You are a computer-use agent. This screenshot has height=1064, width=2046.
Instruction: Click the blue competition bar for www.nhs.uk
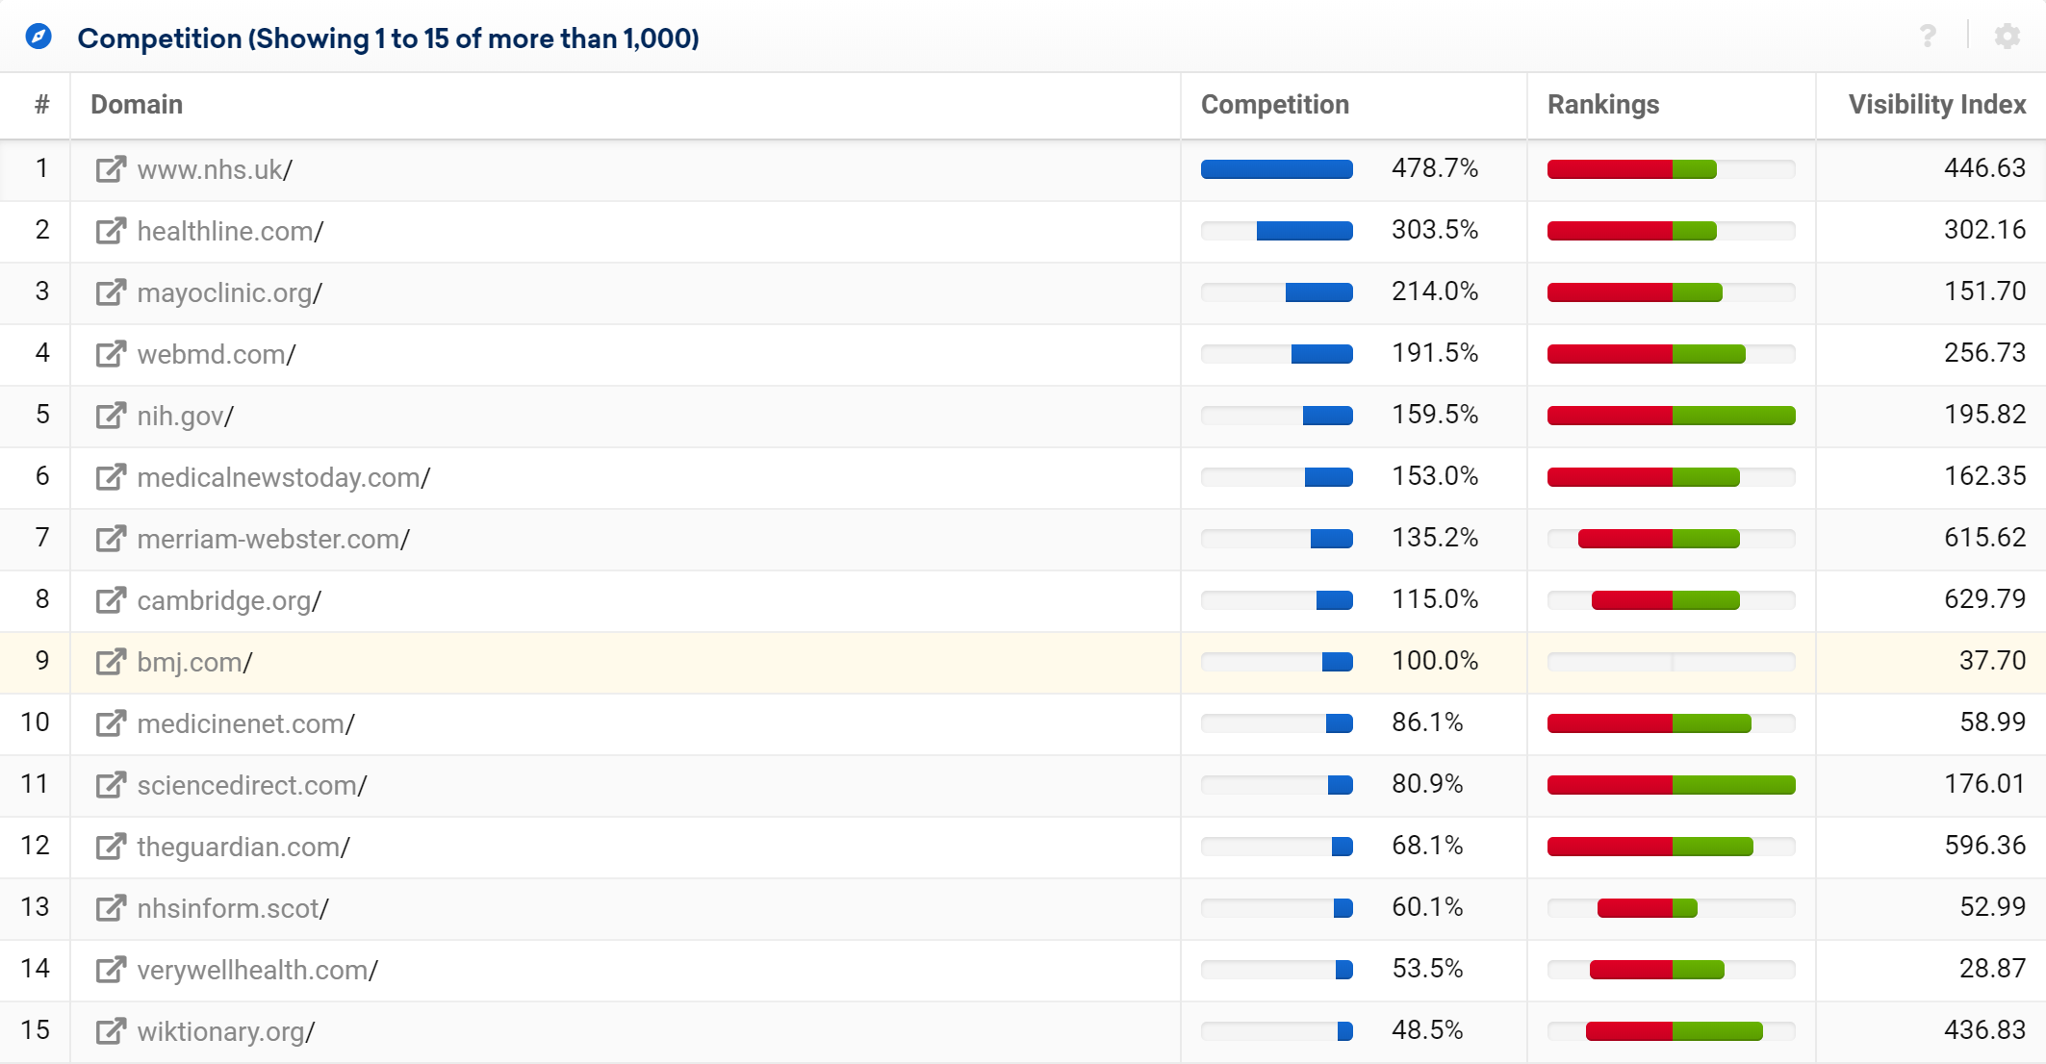click(x=1277, y=169)
